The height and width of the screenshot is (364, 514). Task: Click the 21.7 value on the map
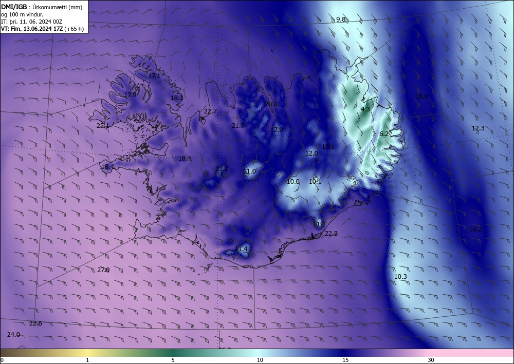pyautogui.click(x=238, y=125)
